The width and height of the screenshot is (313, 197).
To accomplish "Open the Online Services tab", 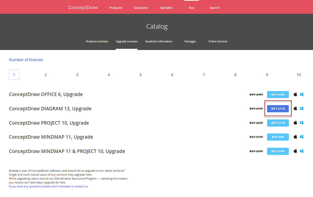I will [218, 41].
